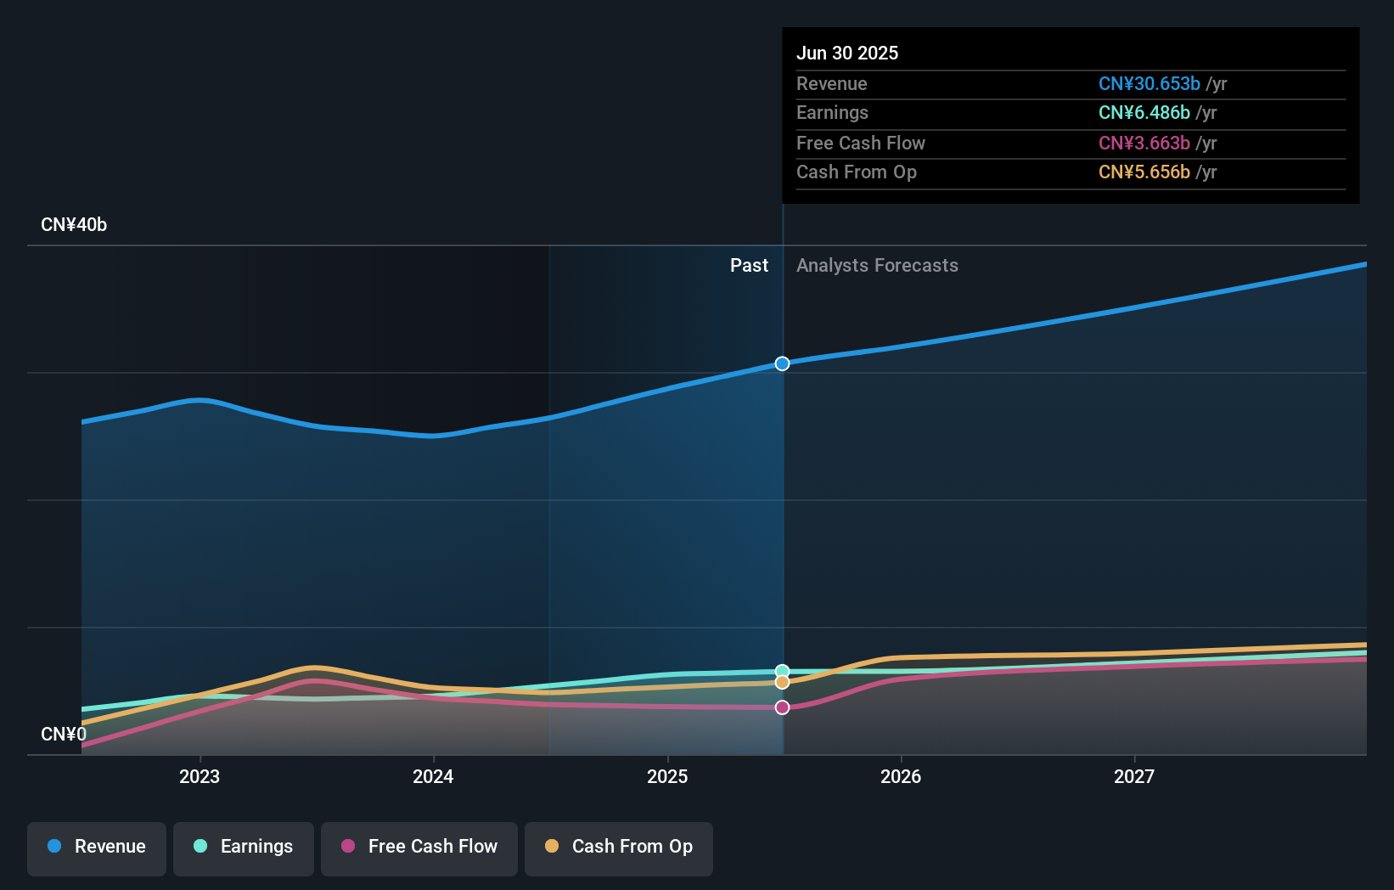Click the CN¥30.653b Revenue value link
This screenshot has height=890, width=1394.
coord(1149,84)
